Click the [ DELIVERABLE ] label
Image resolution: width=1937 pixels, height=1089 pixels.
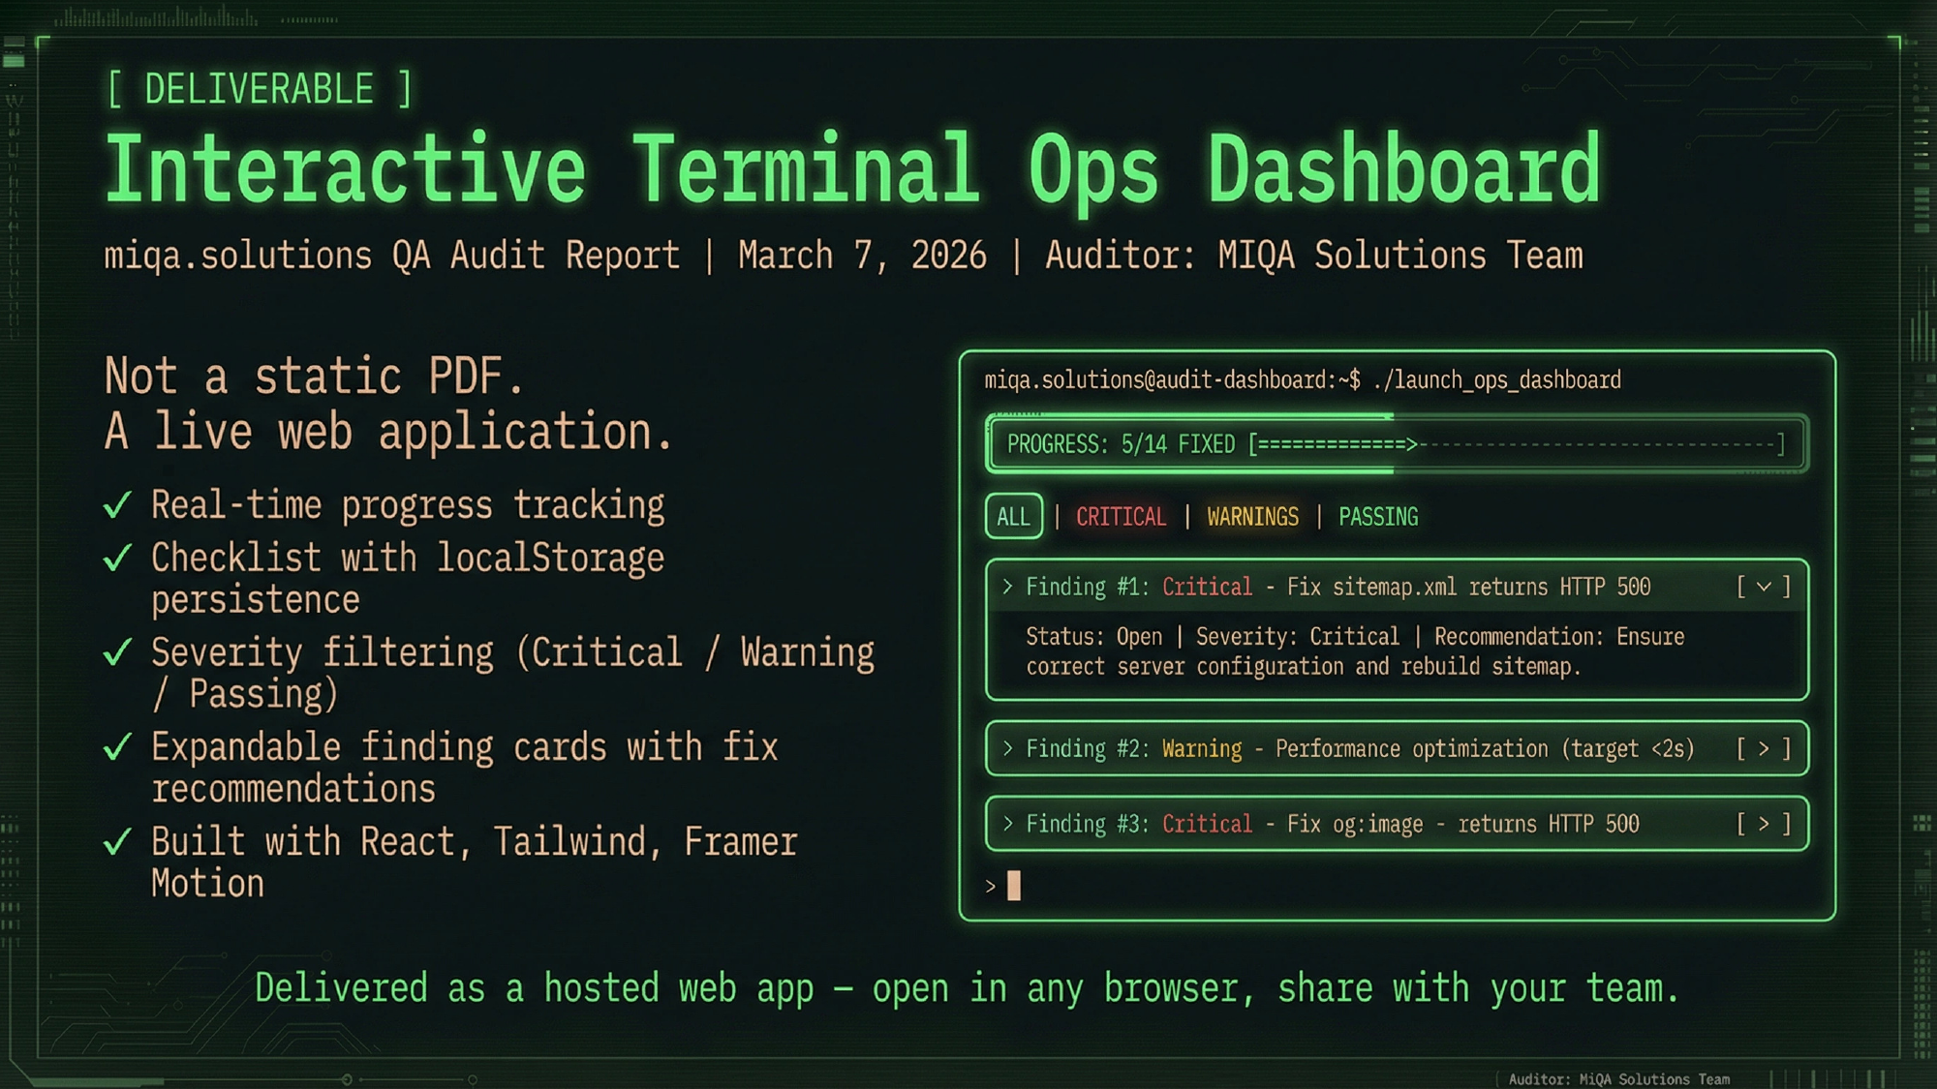260,89
